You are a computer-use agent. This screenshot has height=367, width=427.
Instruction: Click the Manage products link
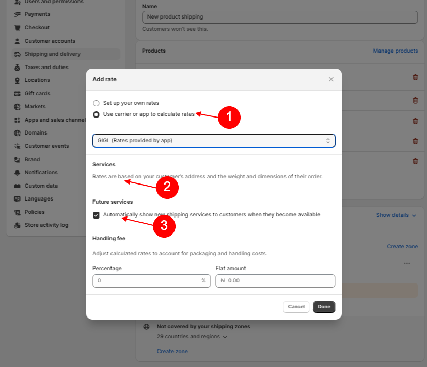395,51
